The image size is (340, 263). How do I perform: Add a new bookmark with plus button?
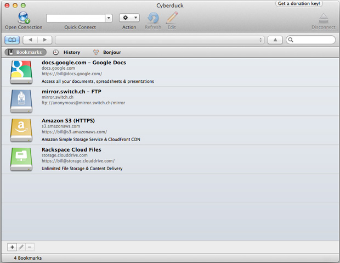coord(12,247)
